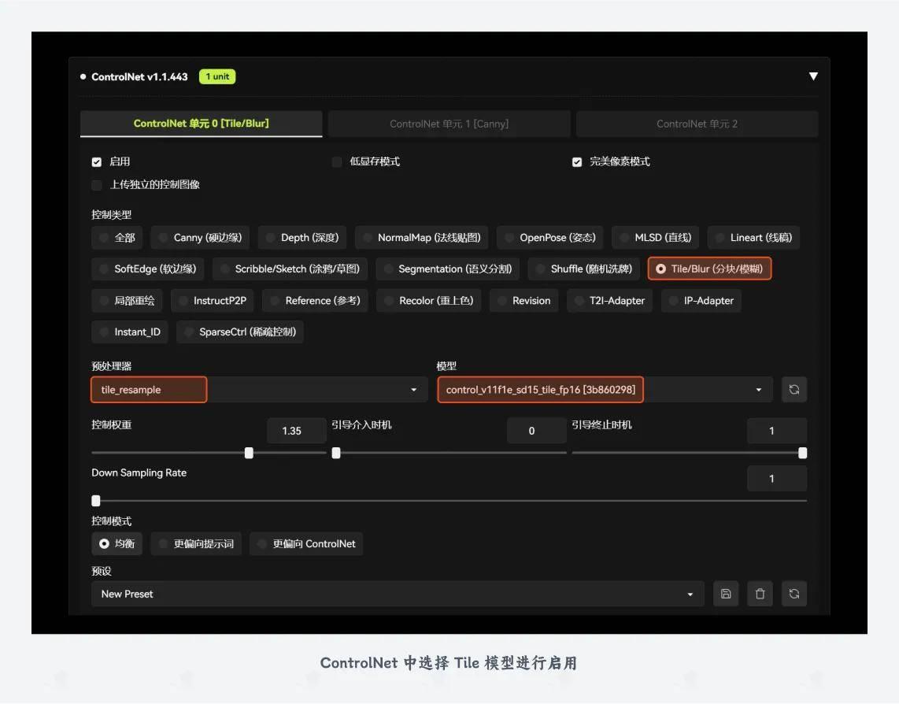Save the current preset icon
899x704 pixels.
point(725,594)
